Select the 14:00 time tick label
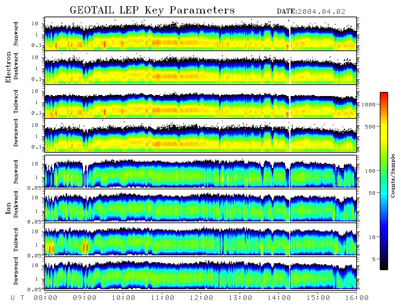The width and height of the screenshot is (395, 304). pos(279,298)
